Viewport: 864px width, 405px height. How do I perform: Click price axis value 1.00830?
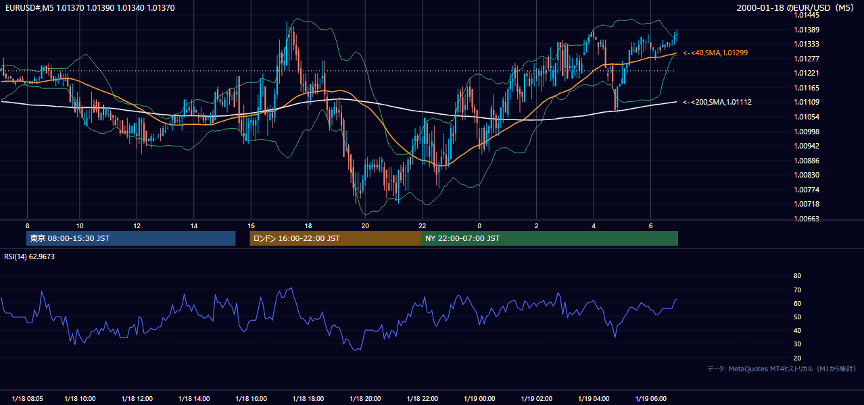(x=807, y=175)
